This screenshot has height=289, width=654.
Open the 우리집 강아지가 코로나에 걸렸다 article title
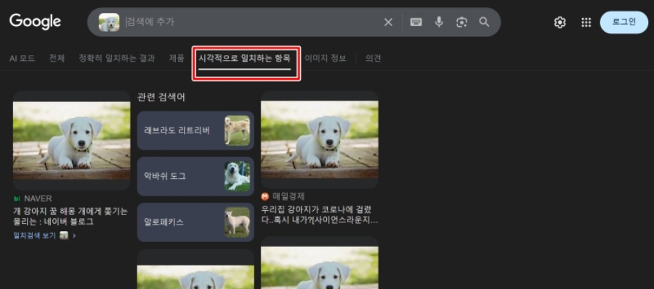[x=320, y=214]
